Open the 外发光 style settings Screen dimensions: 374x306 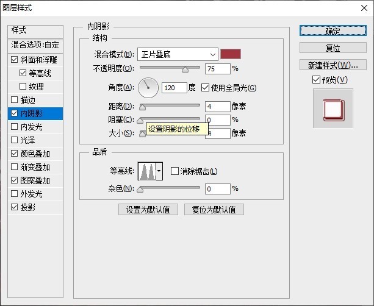[31, 194]
